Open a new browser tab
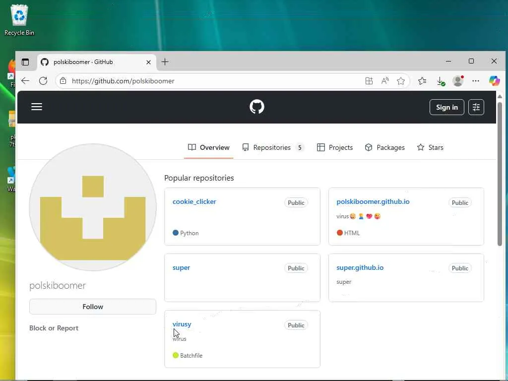 165,62
